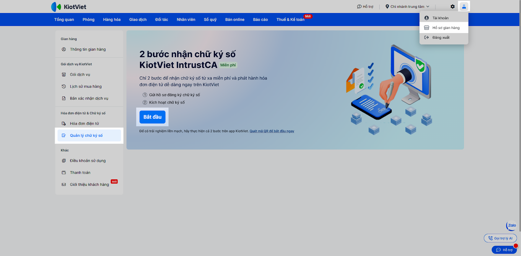Click the Hóa đơn điện tử invoice icon
Viewport: 521px width, 256px height.
(x=64, y=123)
